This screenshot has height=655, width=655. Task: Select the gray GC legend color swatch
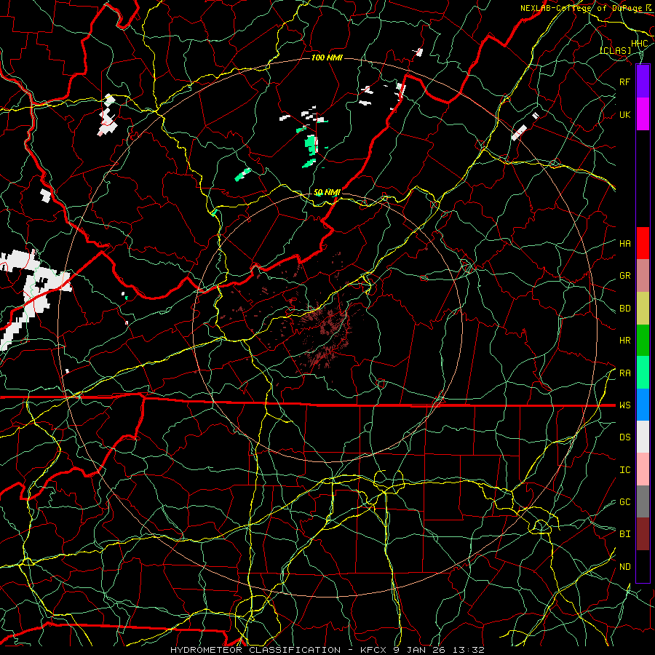coord(643,501)
